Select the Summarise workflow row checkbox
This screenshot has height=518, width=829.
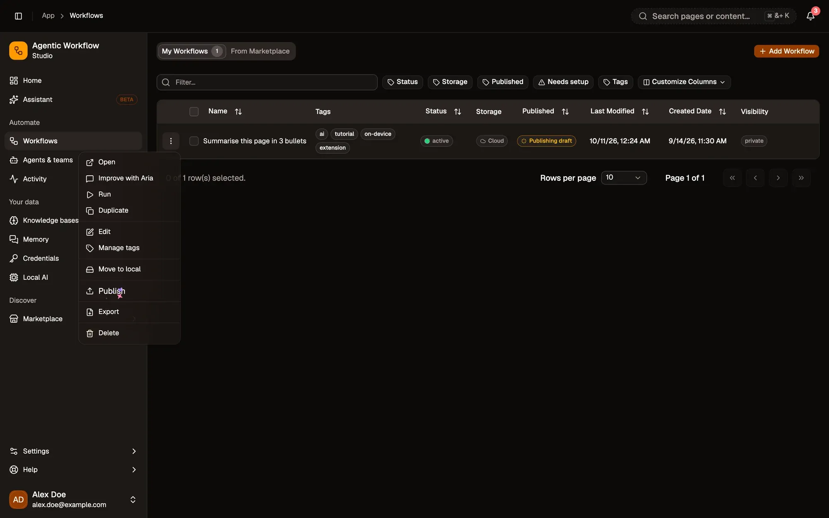click(194, 141)
